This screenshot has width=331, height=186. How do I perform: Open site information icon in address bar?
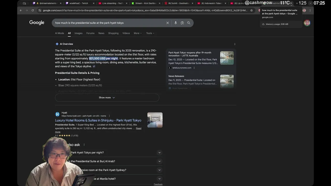[40, 10]
